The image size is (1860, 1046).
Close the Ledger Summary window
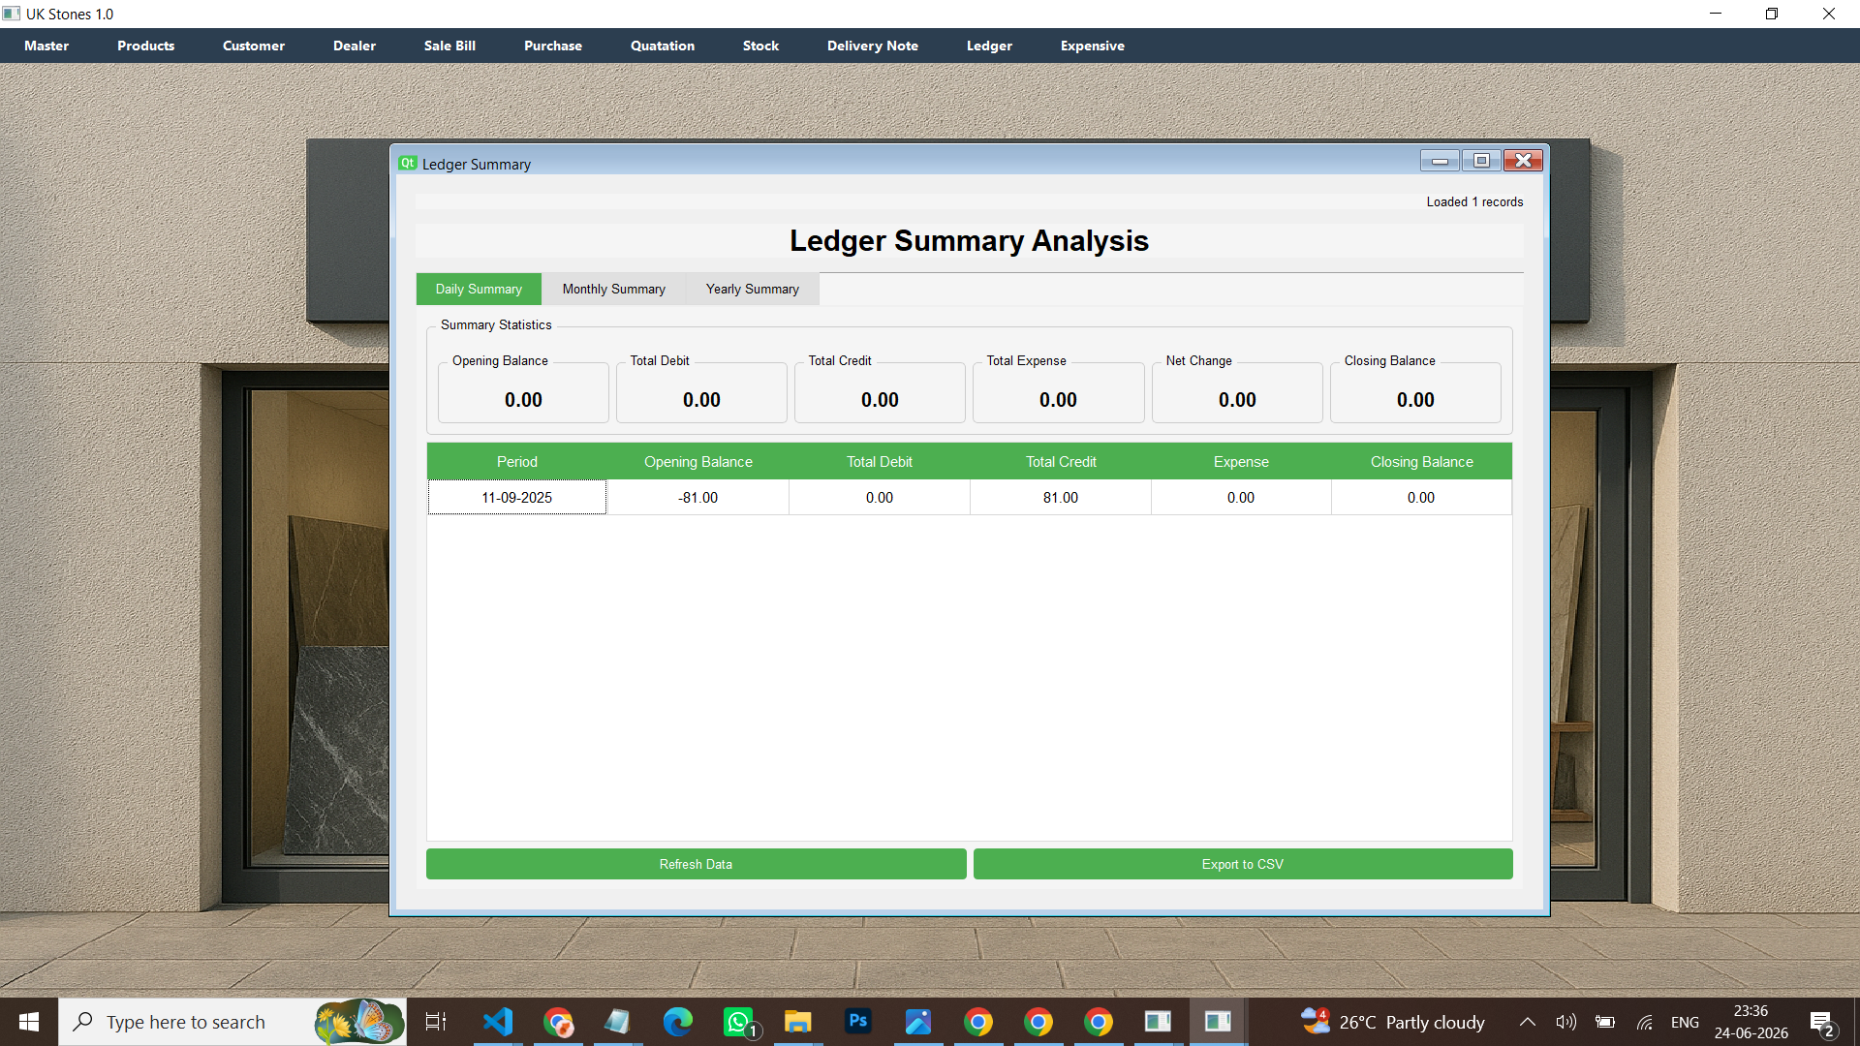[x=1523, y=161]
